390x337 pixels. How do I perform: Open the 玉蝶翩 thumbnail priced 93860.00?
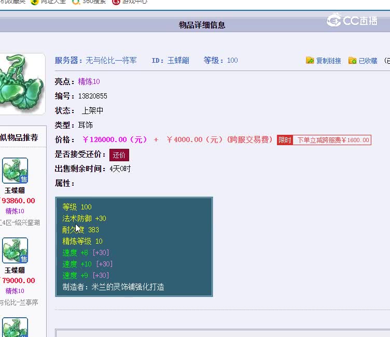point(15,171)
